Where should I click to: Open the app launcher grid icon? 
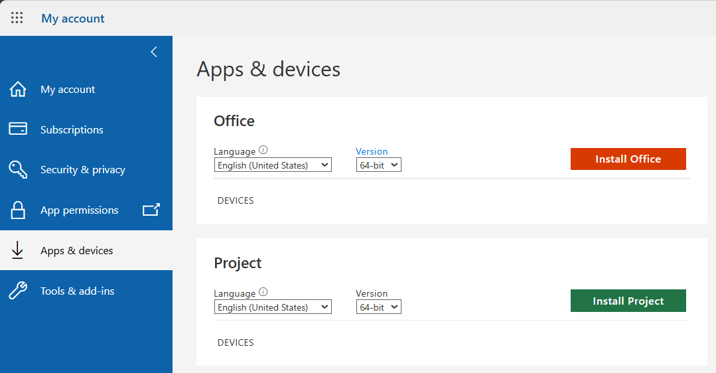17,18
